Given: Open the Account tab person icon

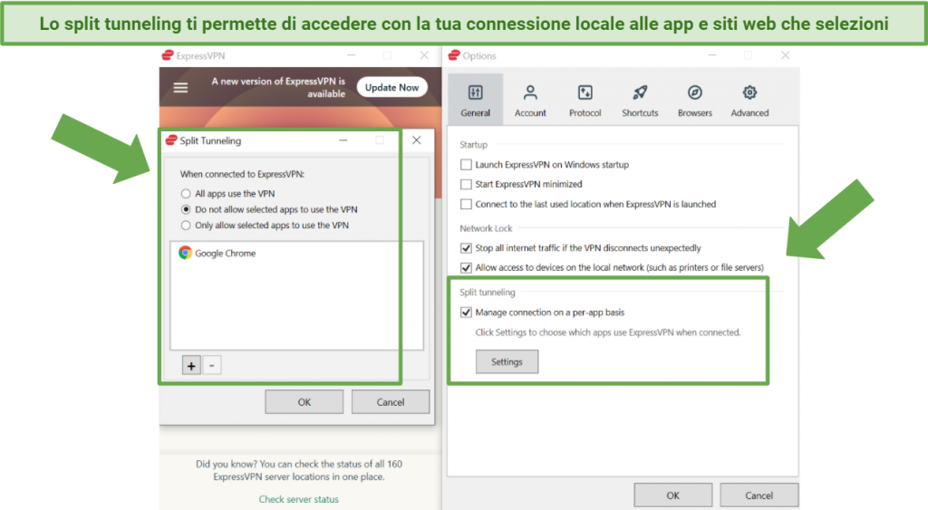Looking at the screenshot, I should [x=530, y=92].
